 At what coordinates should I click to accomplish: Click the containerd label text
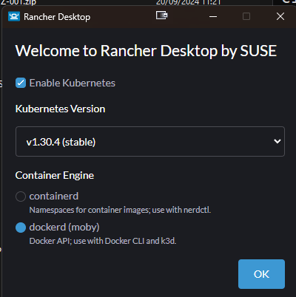[54, 197]
